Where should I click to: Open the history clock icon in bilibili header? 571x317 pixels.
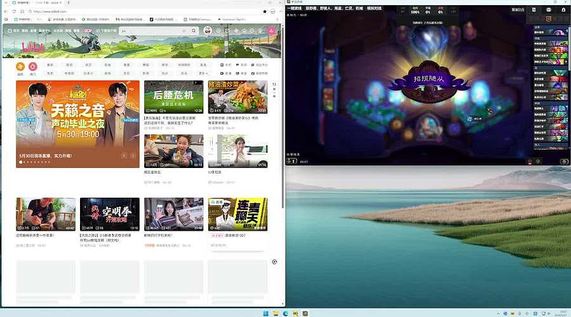(x=252, y=31)
